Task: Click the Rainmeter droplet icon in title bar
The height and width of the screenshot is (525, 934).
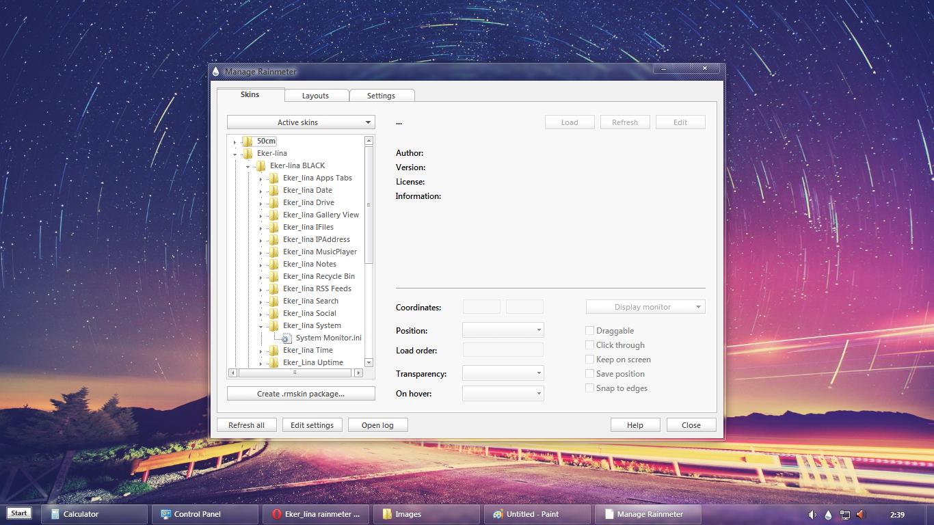Action: 216,71
